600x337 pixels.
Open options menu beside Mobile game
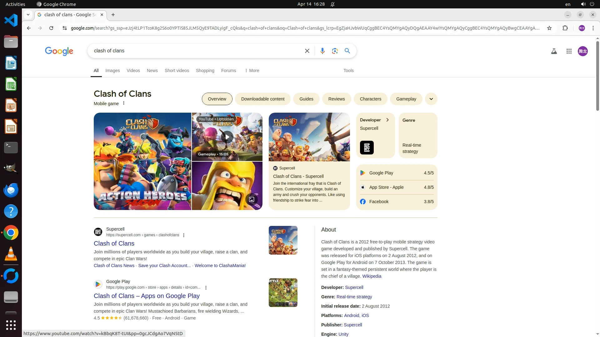click(x=124, y=103)
